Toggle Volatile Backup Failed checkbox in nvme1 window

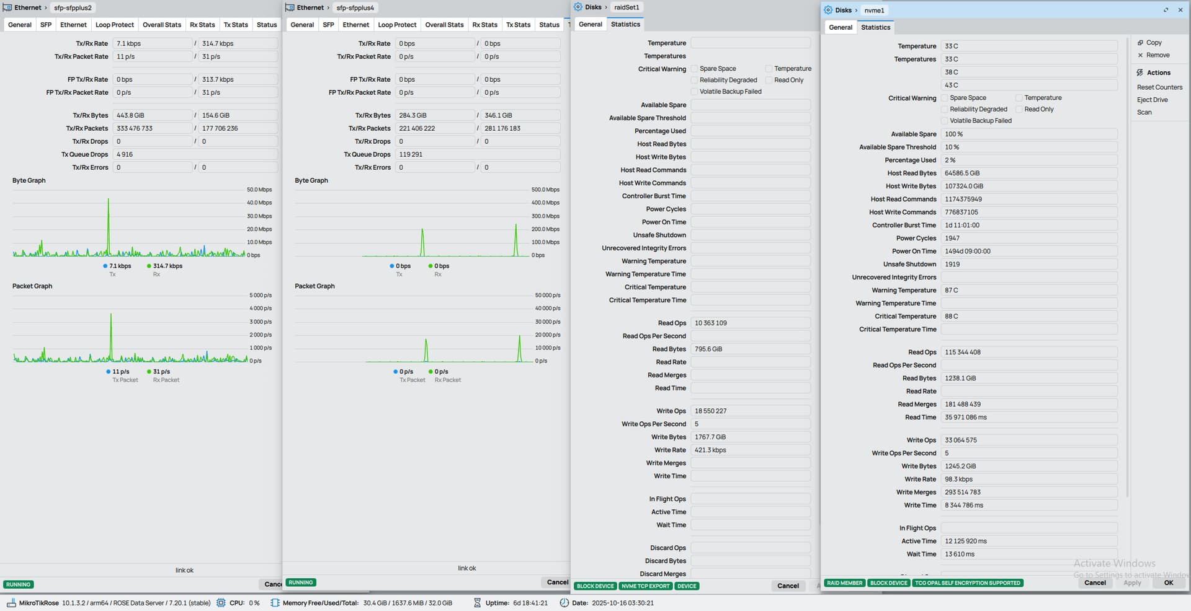[945, 121]
